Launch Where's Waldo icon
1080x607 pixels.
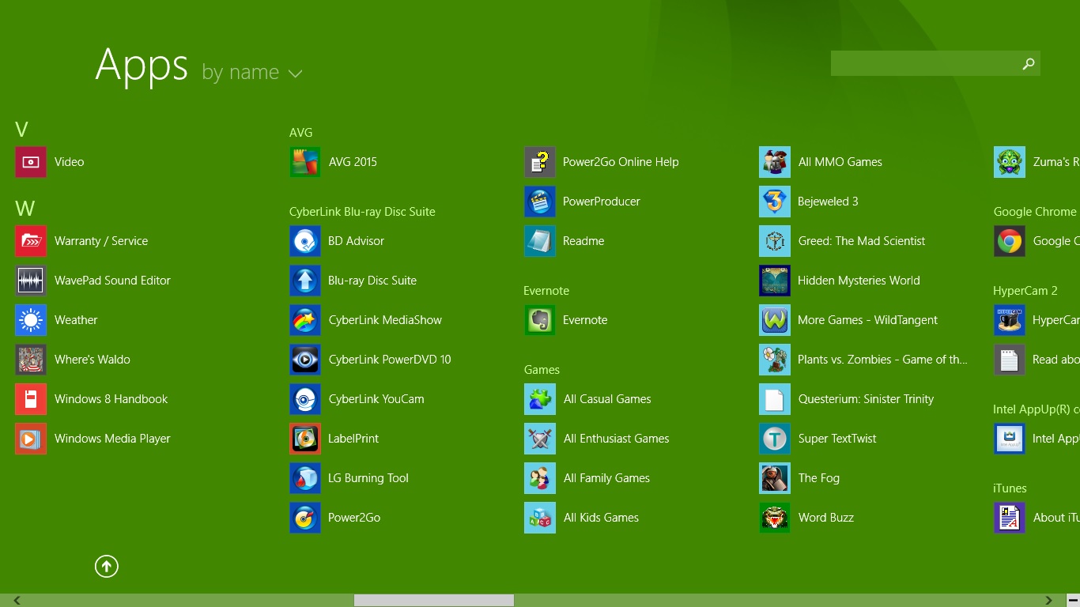[31, 360]
